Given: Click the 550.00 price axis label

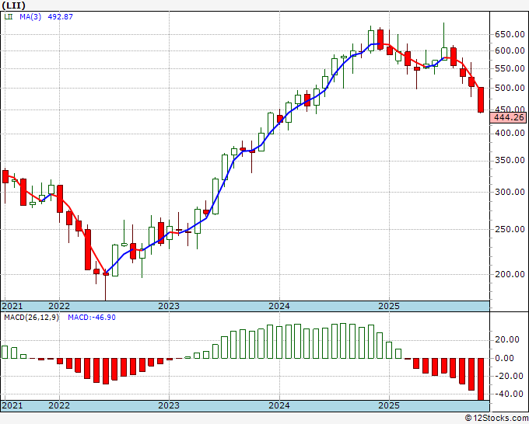Looking at the screenshot, I should tap(510, 68).
